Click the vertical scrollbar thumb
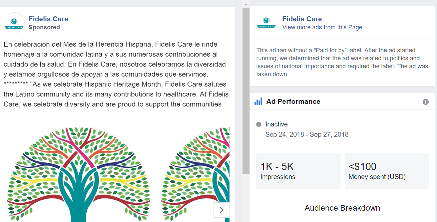This screenshot has height=222, width=437. (246, 90)
